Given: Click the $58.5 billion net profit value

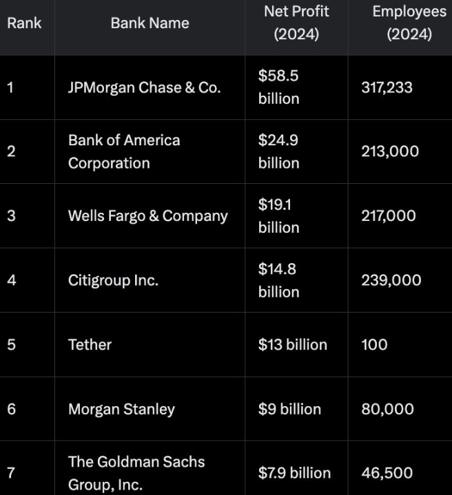Looking at the screenshot, I should click(x=278, y=87).
